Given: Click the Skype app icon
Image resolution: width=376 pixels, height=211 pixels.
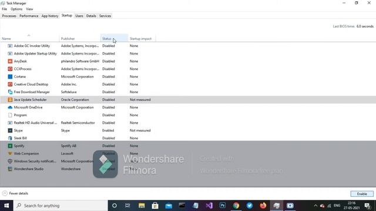Looking at the screenshot, I should [x=10, y=130].
